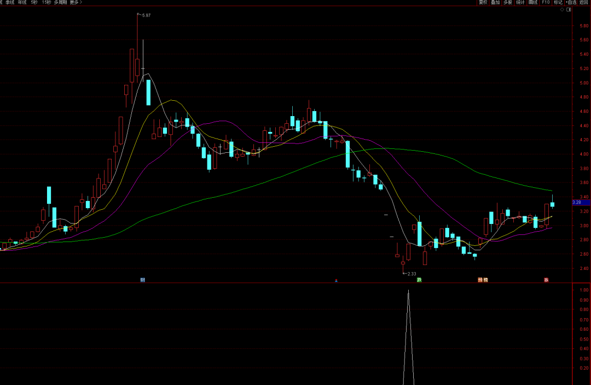Click the 5.80 price axis label
Screen dimensions: 591x385
(x=584, y=26)
